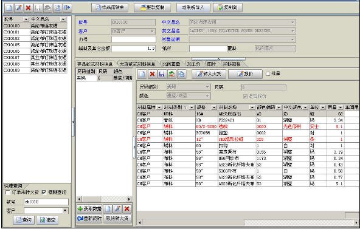Switch to 加工价 tab
The height and width of the screenshot is (229, 360).
tap(193, 64)
